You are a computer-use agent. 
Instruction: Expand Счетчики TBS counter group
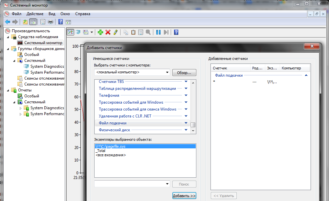186,81
